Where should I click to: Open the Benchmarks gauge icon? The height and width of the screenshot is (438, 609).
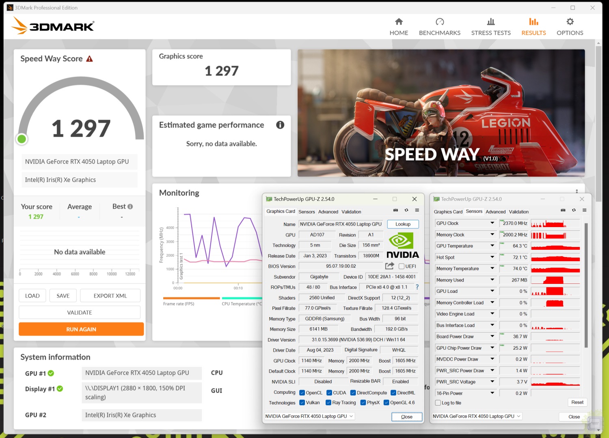tap(440, 22)
